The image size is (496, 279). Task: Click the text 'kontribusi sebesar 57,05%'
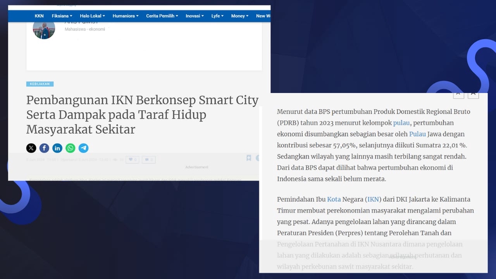coord(316,145)
